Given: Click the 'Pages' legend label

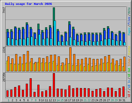Looking at the screenshot, I should tap(129, 31).
